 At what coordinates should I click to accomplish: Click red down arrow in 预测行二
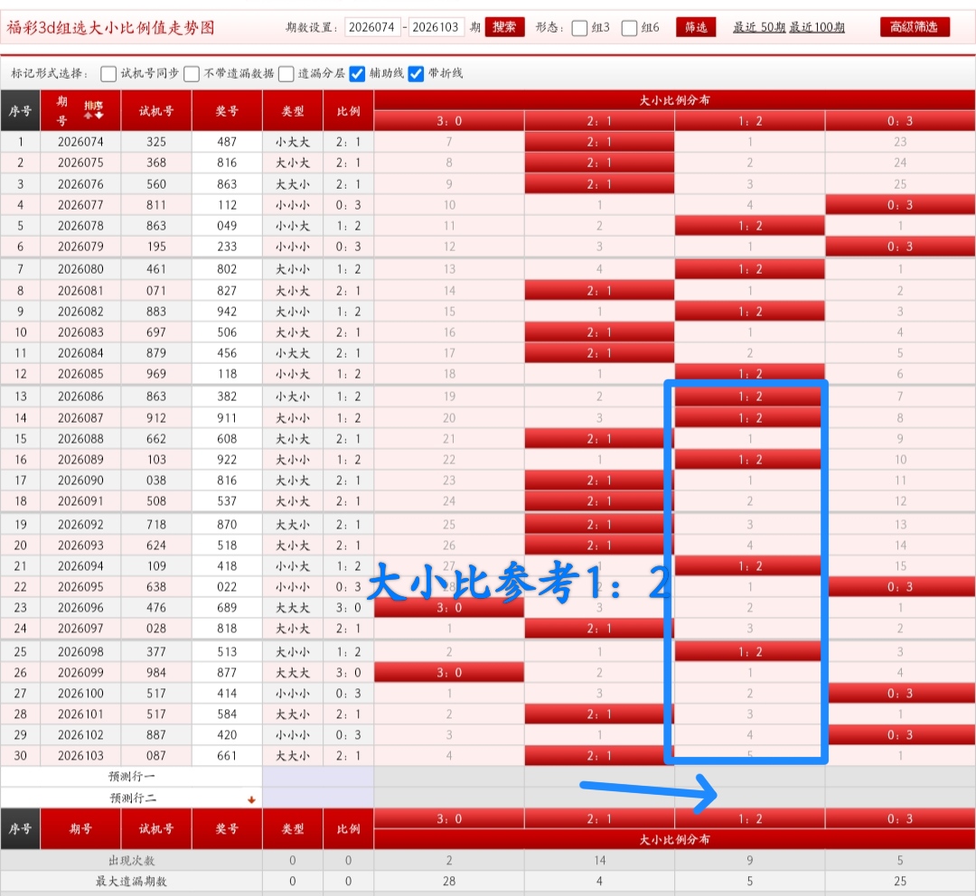251,799
